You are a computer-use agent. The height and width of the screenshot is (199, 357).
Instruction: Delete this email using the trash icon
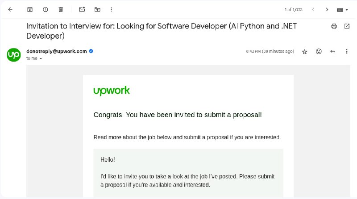coord(61,9)
